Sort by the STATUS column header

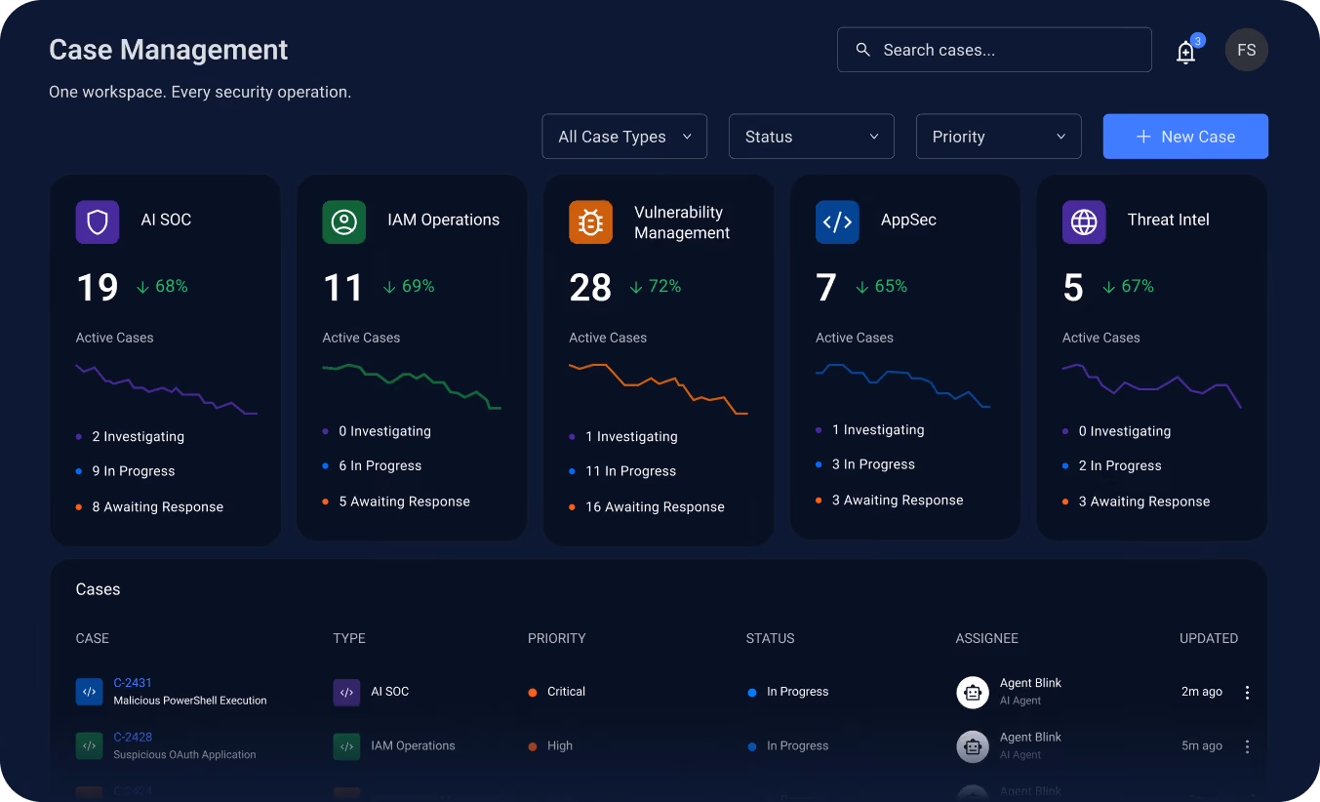click(771, 638)
